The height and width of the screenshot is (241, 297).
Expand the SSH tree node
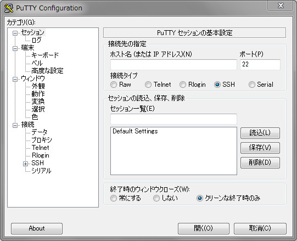tap(25, 164)
